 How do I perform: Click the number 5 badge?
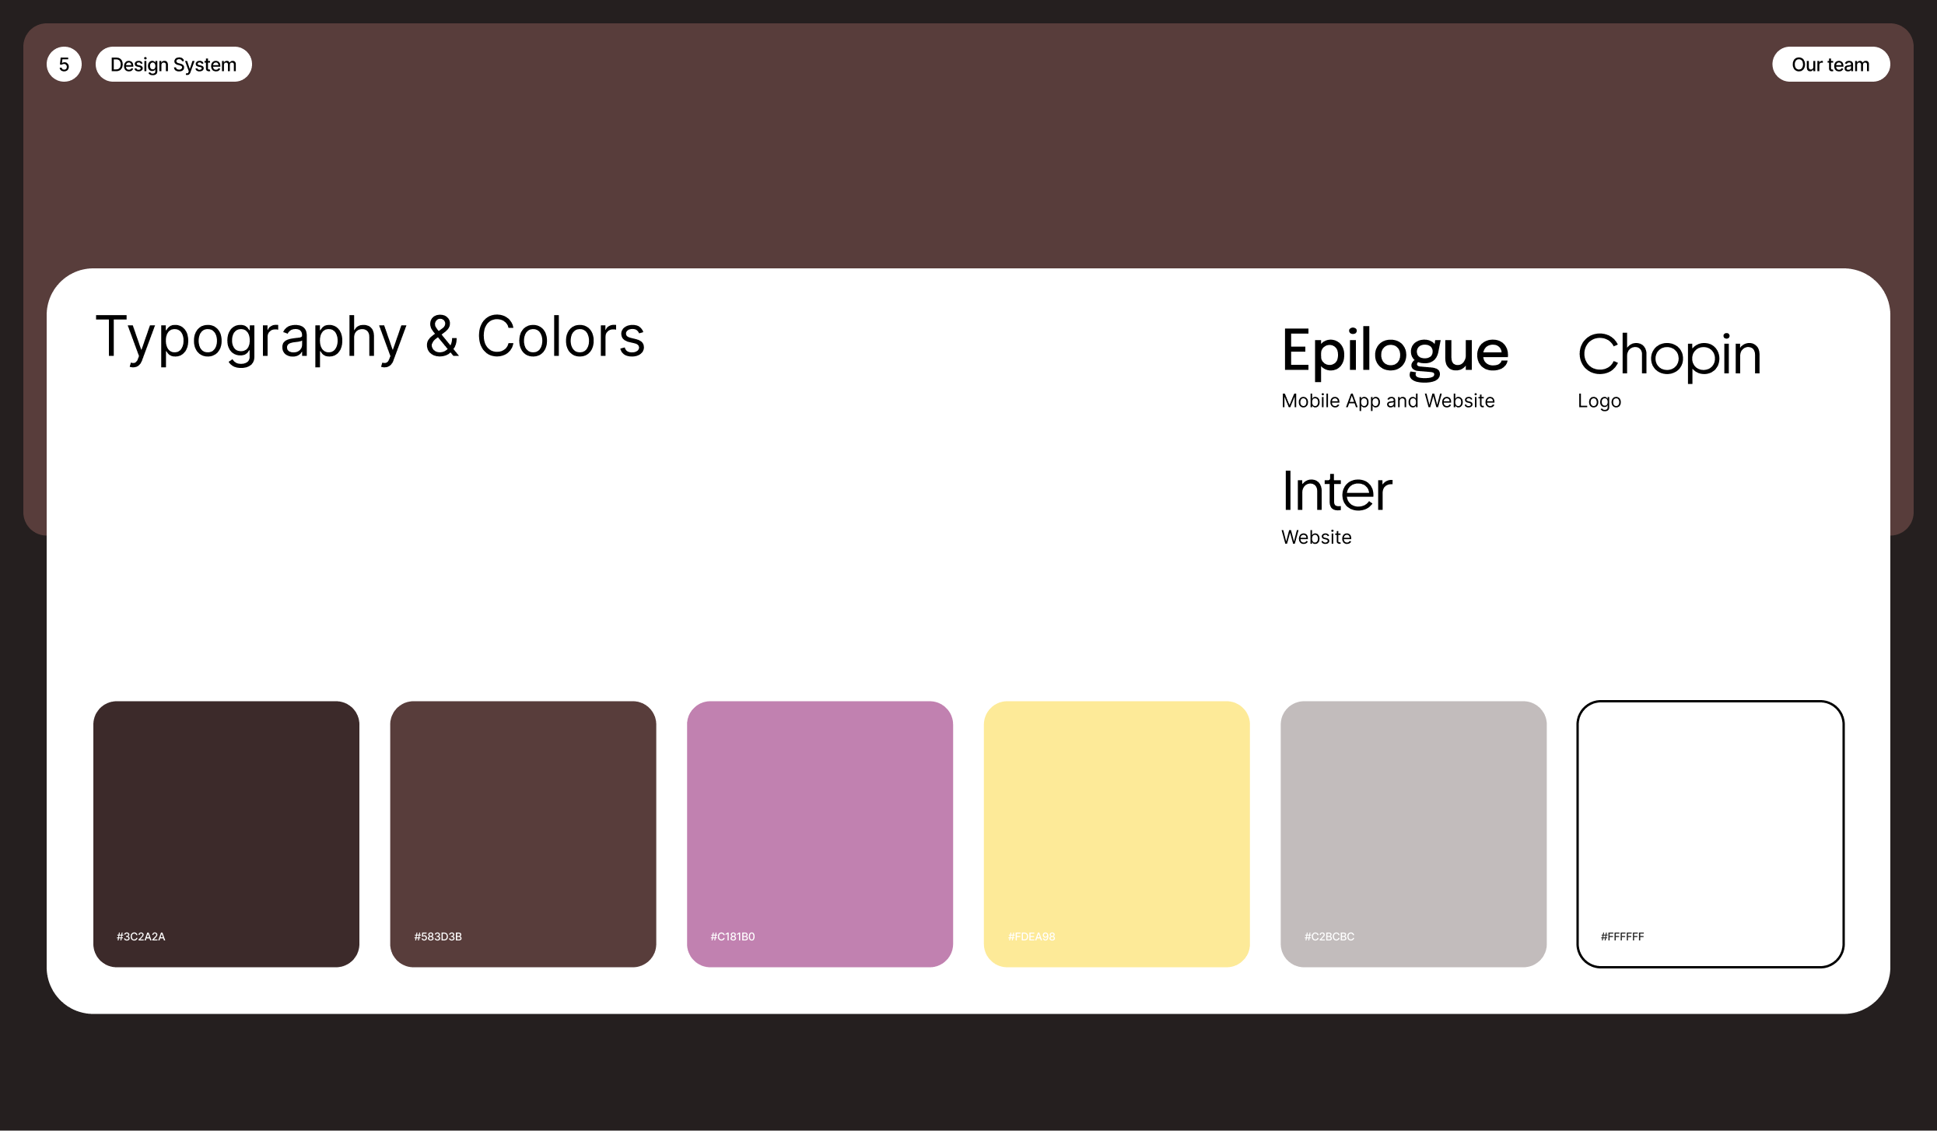click(x=64, y=65)
